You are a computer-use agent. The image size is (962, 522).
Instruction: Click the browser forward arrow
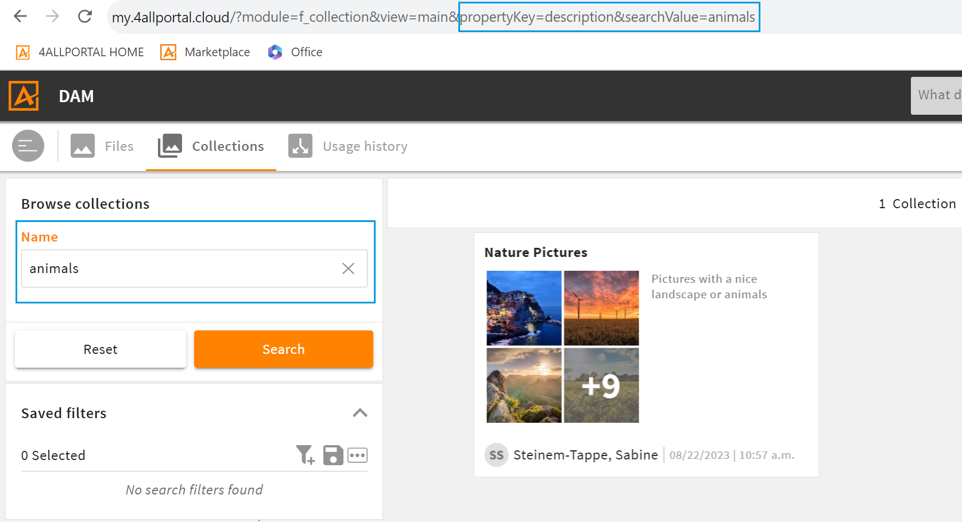(x=52, y=16)
